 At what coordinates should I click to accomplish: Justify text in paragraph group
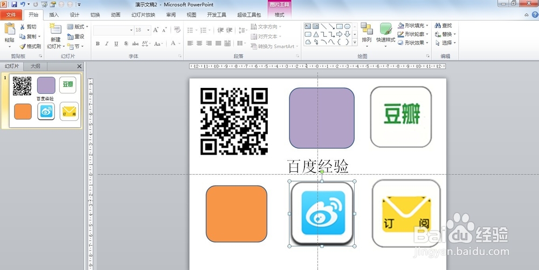[x=218, y=43]
